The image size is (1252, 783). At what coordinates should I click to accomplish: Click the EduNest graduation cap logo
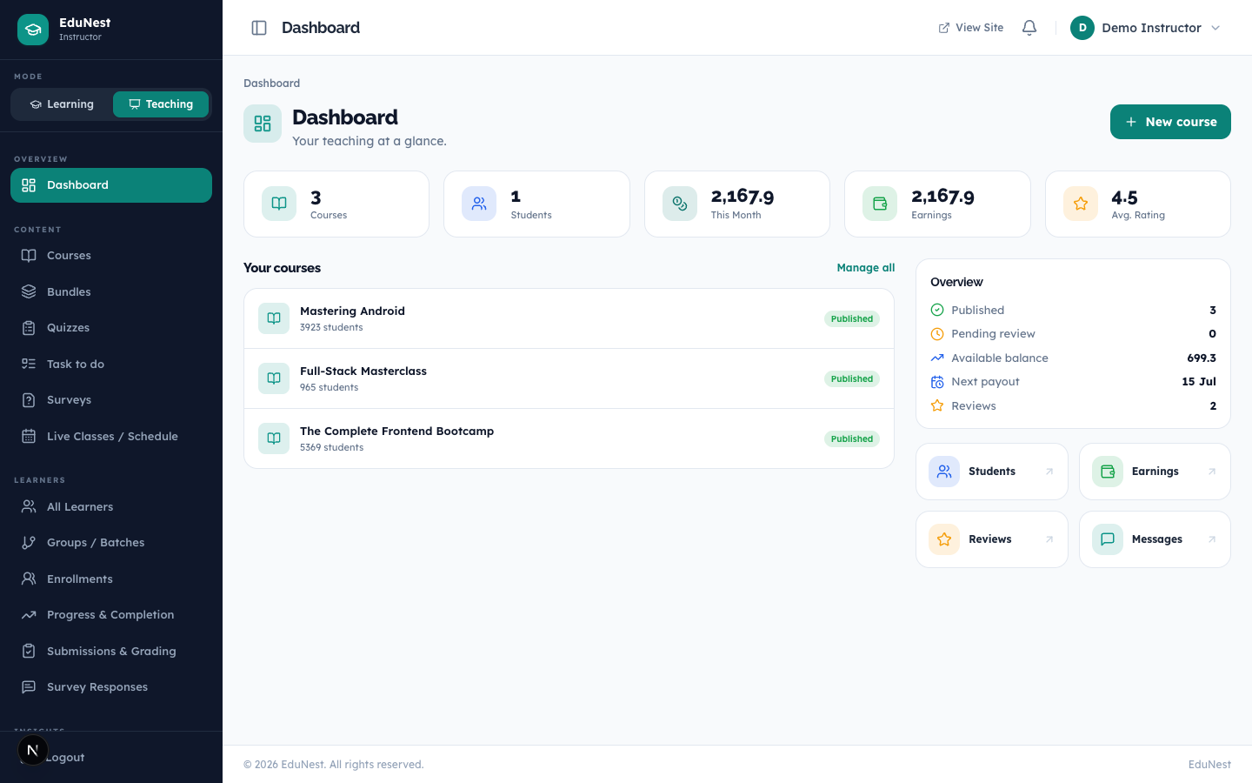coord(33,30)
